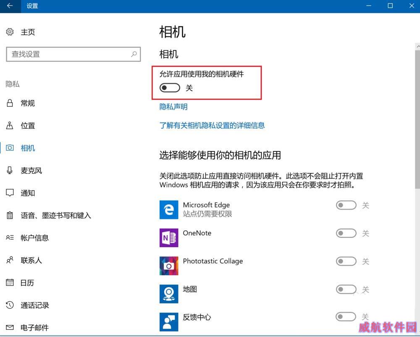The width and height of the screenshot is (420, 337).
Task: Select 日历 in privacy sidebar
Action: [x=27, y=283]
